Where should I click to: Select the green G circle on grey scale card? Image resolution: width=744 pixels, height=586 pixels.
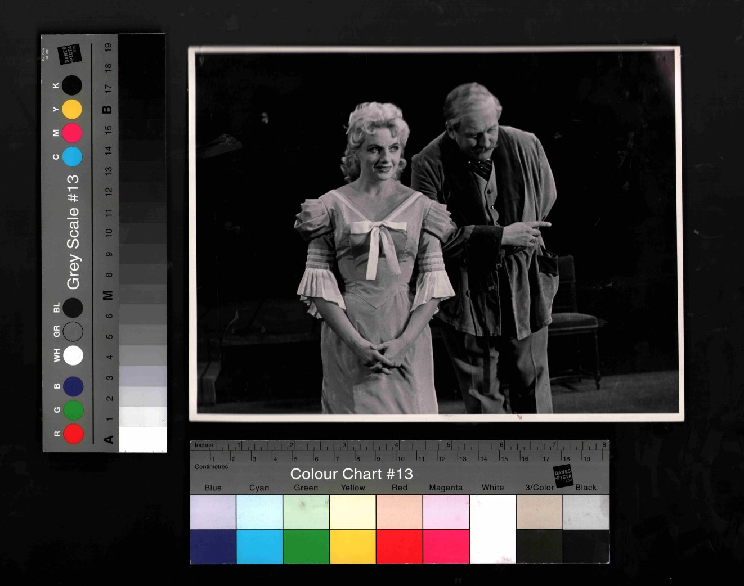coord(73,410)
